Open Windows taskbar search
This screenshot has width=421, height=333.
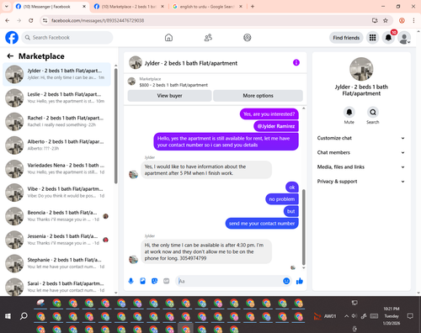[24, 316]
